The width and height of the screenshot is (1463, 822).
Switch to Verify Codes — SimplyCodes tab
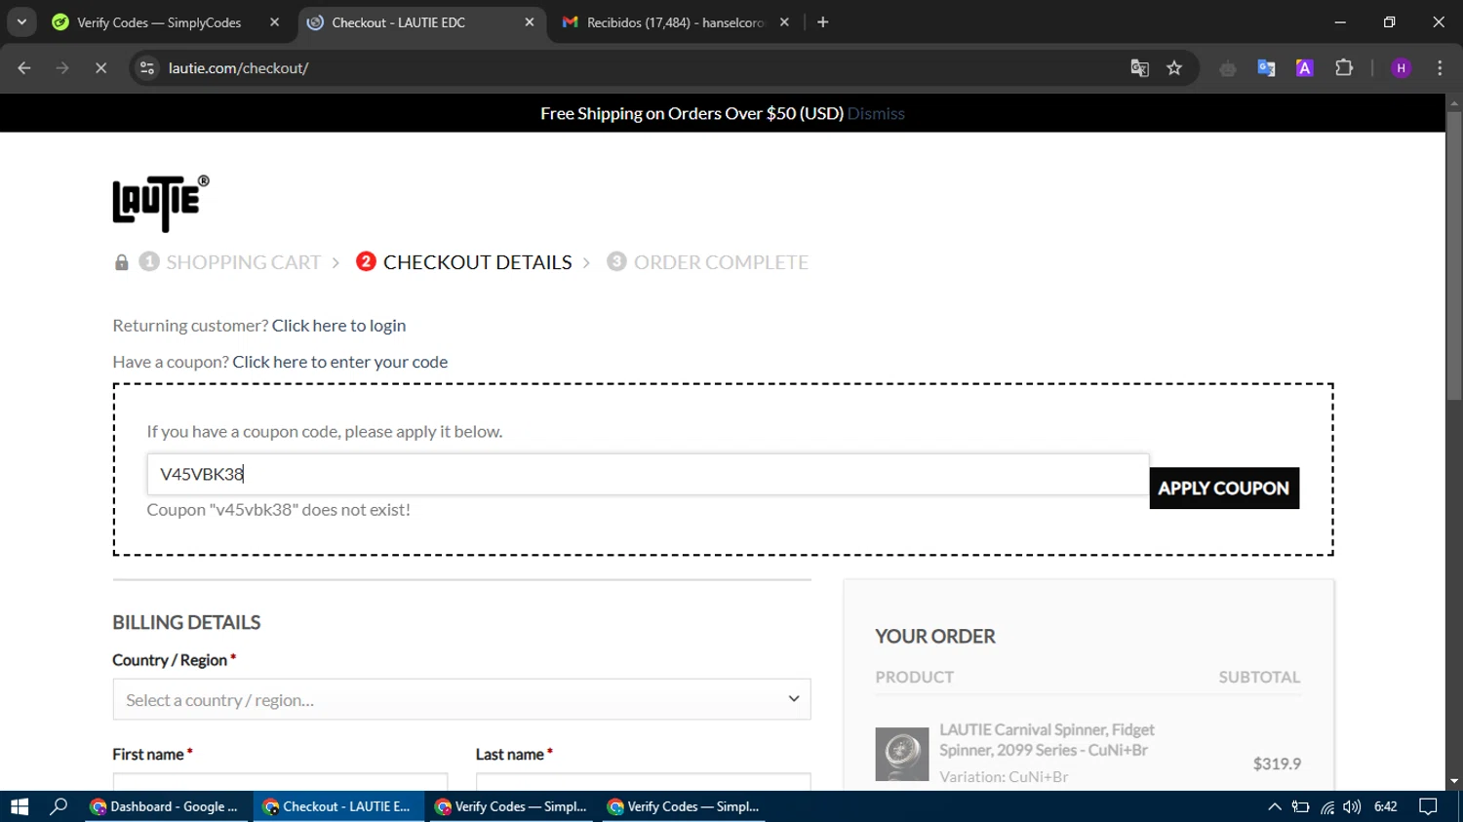[159, 22]
